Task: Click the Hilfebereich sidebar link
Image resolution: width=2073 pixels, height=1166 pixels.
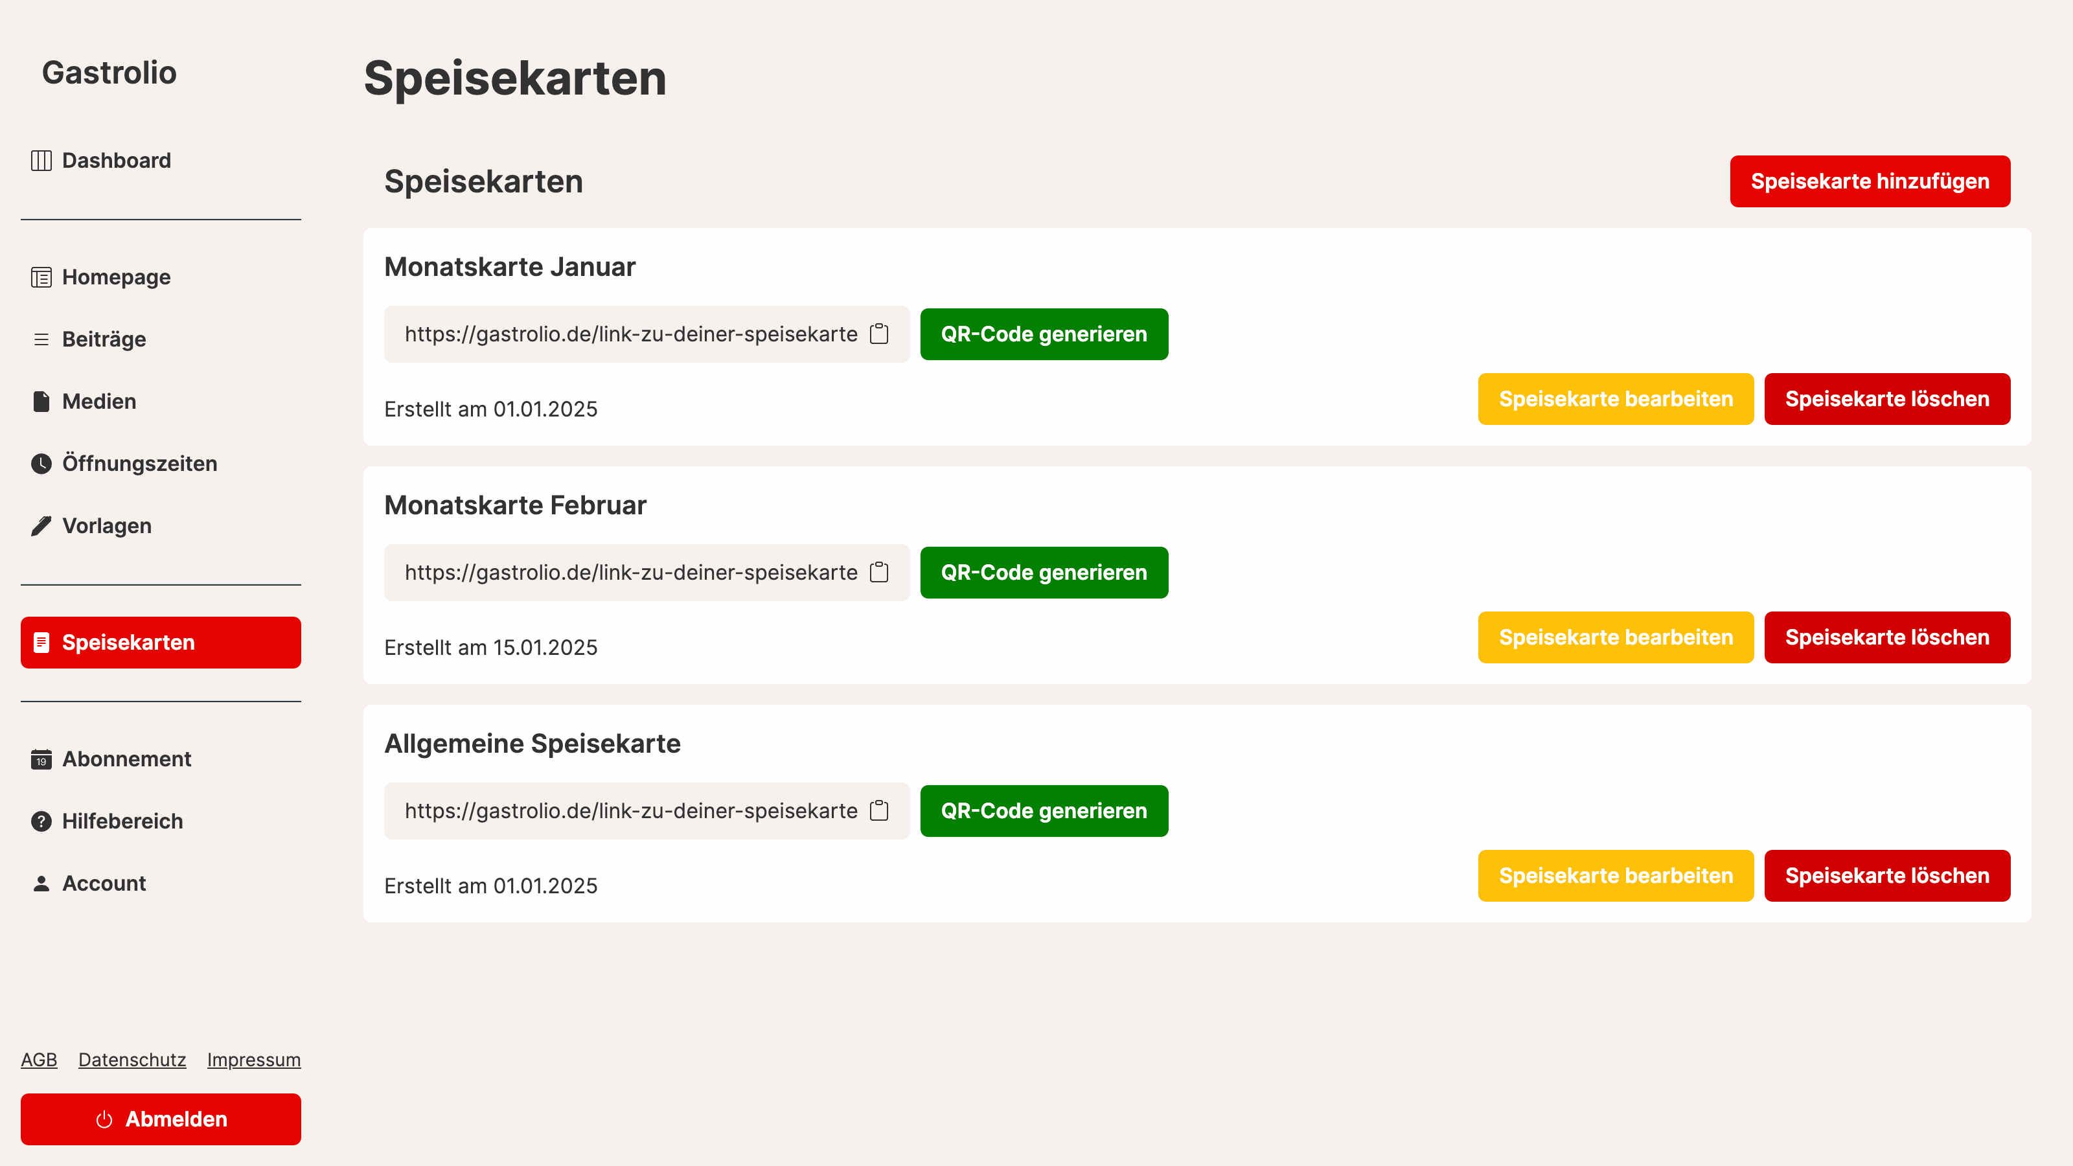Action: click(x=122, y=820)
